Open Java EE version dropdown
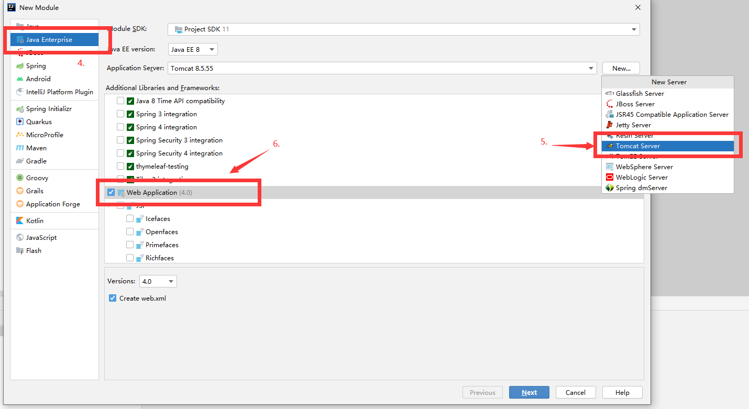The image size is (749, 409). coord(193,49)
